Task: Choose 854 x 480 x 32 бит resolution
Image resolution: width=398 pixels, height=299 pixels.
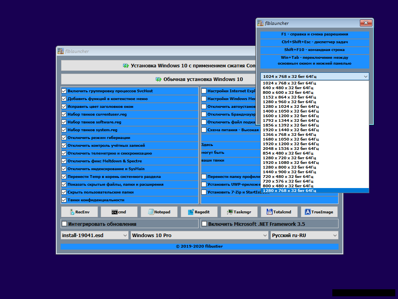Action: [x=315, y=153]
